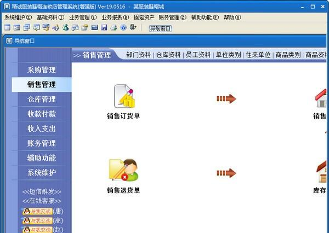Select 收款付款 in the sidebar
Viewport: 329px width, 233px height.
pos(42,114)
